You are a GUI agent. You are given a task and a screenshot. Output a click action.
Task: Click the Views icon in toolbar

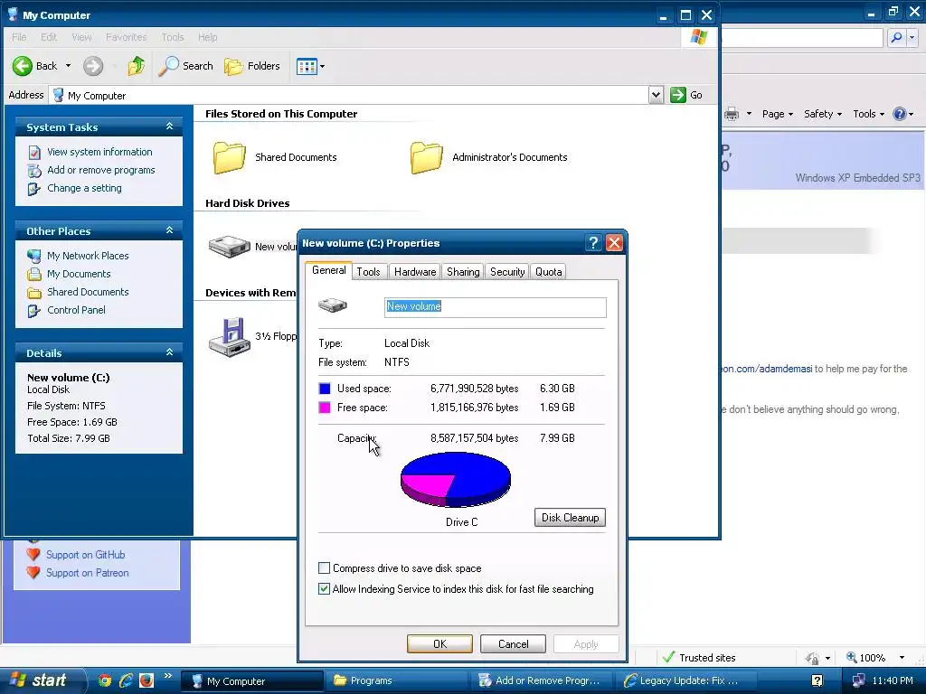point(307,66)
